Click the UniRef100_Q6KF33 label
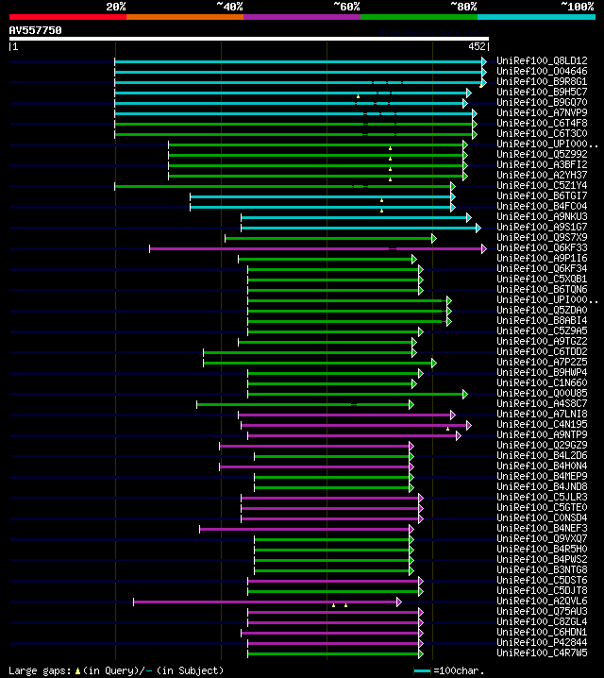This screenshot has height=678, width=604. [542, 247]
